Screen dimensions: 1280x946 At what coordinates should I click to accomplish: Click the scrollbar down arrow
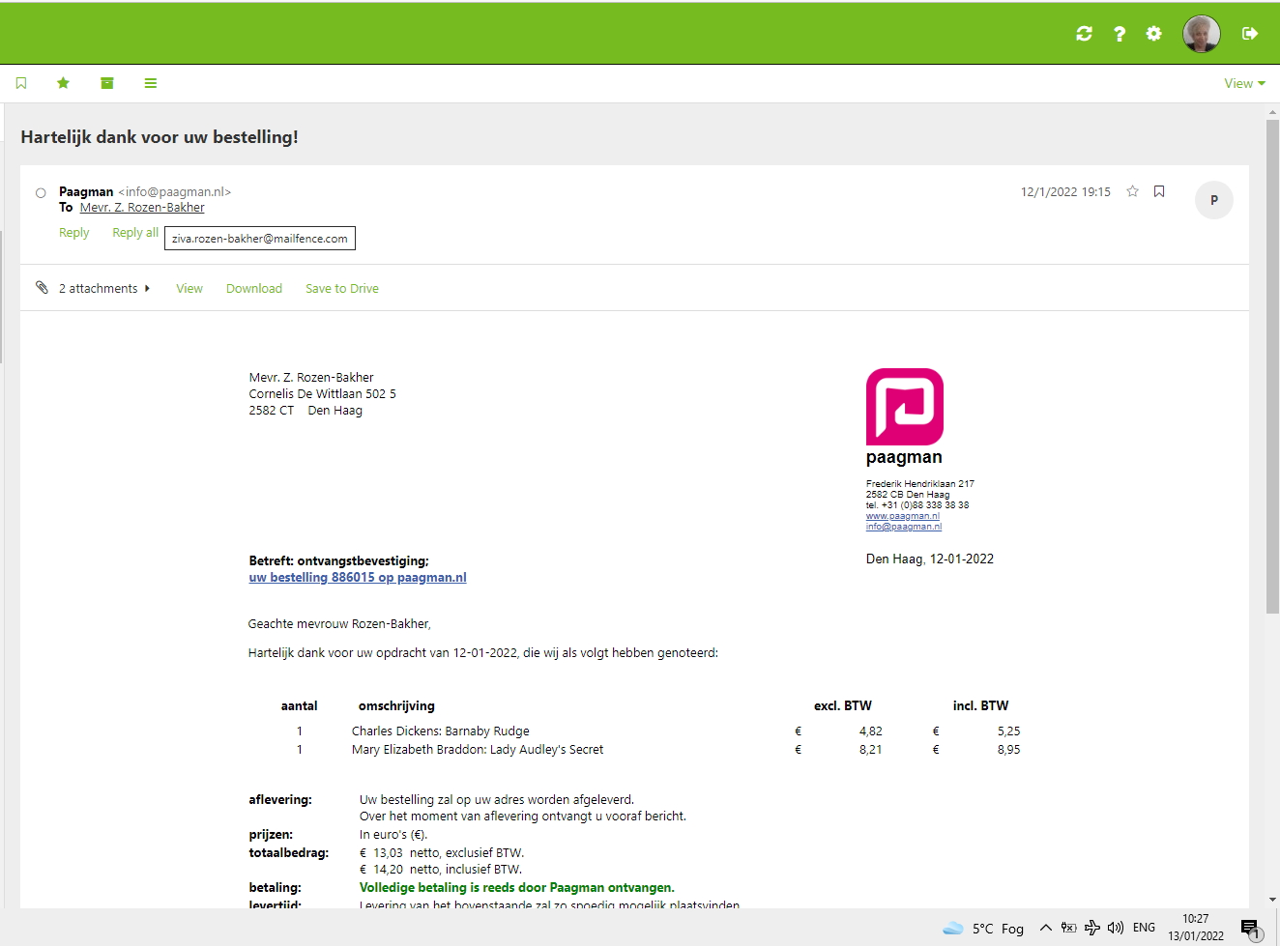click(1272, 900)
